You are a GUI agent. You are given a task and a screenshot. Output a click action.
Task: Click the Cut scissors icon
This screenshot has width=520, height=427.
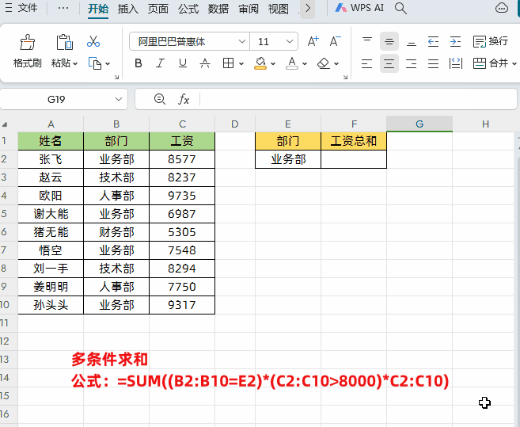[x=93, y=41]
